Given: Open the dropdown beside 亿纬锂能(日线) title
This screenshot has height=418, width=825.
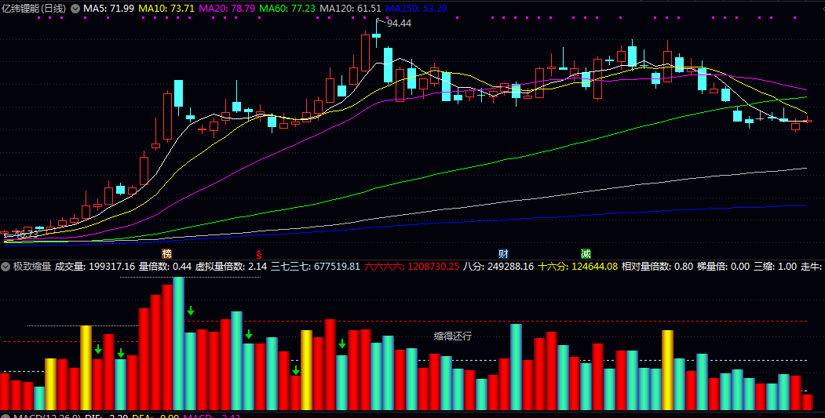Looking at the screenshot, I should (75, 9).
